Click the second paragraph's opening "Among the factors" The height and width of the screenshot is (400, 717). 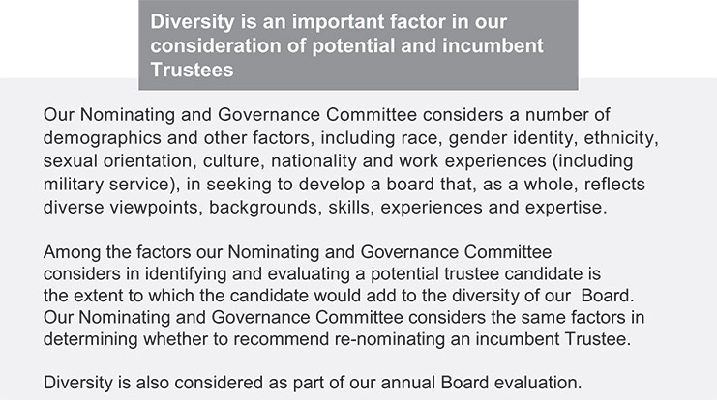point(112,253)
